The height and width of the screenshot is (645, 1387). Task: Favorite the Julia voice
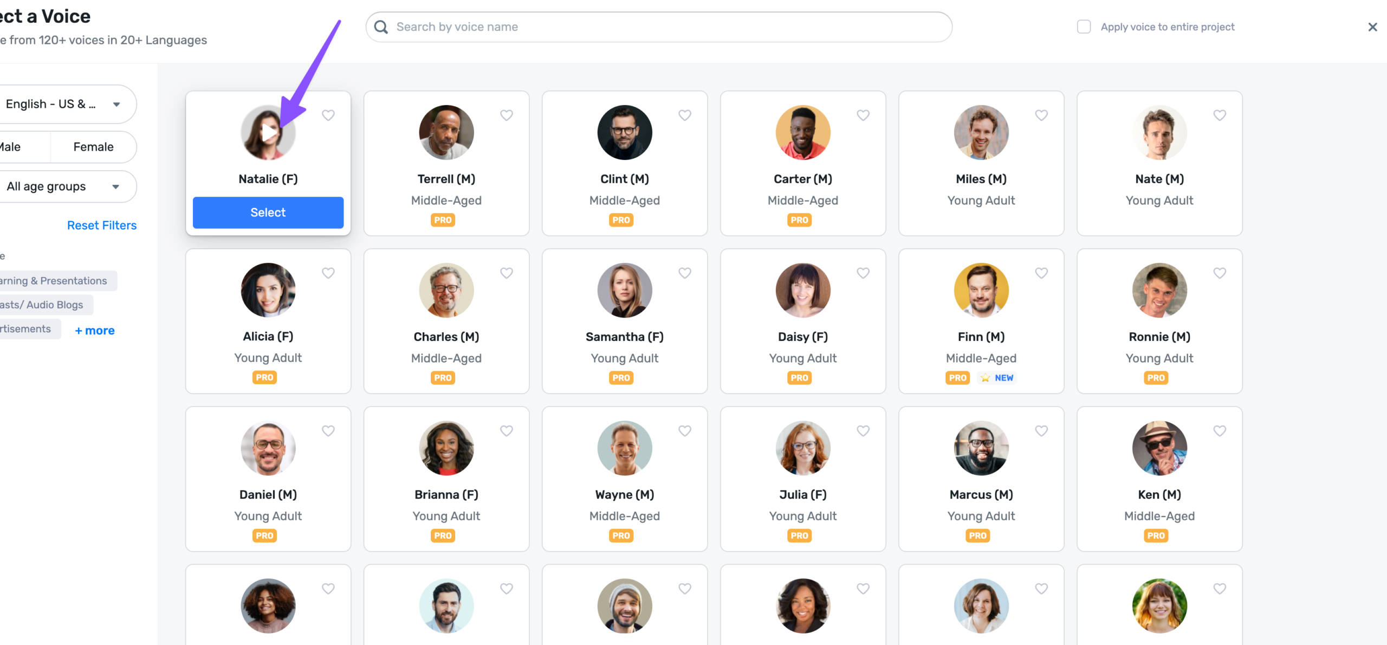[863, 431]
